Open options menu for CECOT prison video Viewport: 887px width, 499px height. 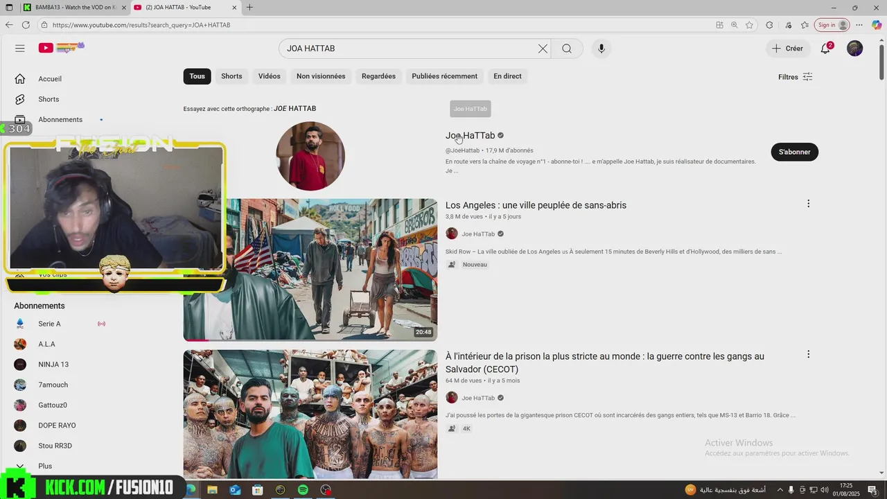point(808,354)
